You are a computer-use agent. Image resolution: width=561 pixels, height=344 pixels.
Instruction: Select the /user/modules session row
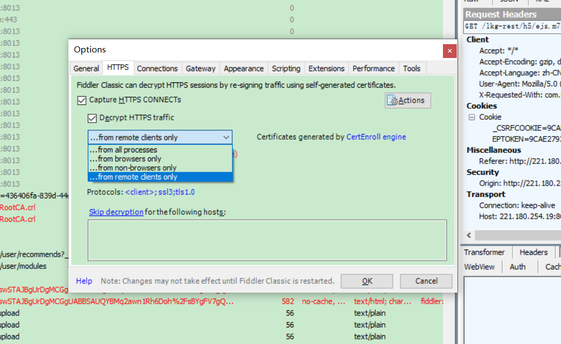click(23, 266)
